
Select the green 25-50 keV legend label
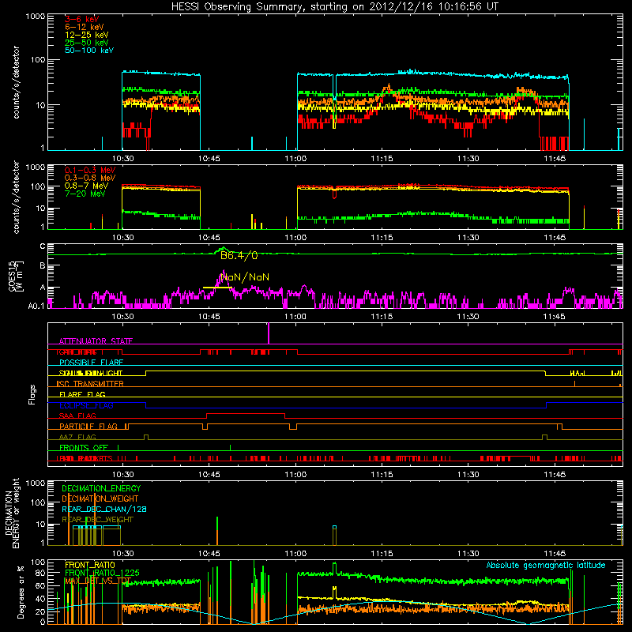pyautogui.click(x=86, y=43)
